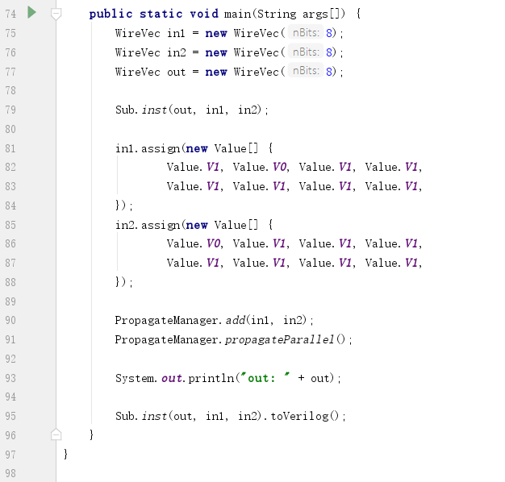Image resolution: width=505 pixels, height=482 pixels.
Task: Click line number 98 in gutter
Action: click(x=10, y=473)
